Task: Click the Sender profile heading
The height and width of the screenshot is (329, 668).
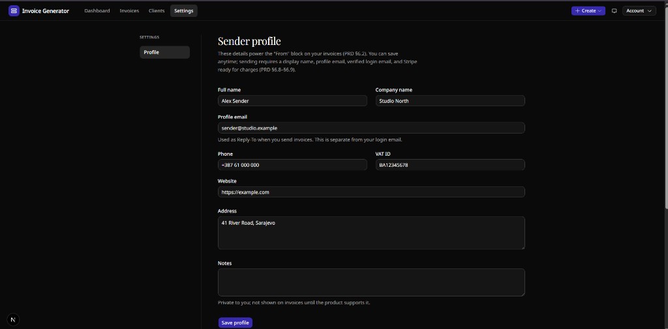Action: click(x=249, y=41)
